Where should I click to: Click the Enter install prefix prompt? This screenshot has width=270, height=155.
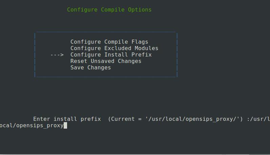coord(67,119)
